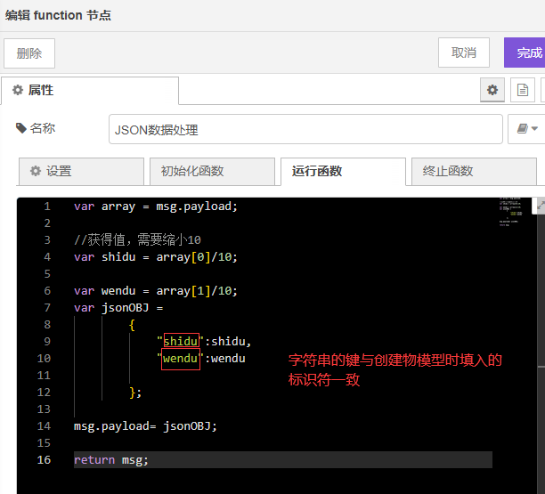Viewport: 545px width, 494px height.
Task: Select the 运行函数 tab
Action: pos(342,172)
